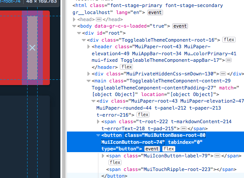Collapse the selected button element node
The height and width of the screenshot is (178, 244).
[98, 135]
